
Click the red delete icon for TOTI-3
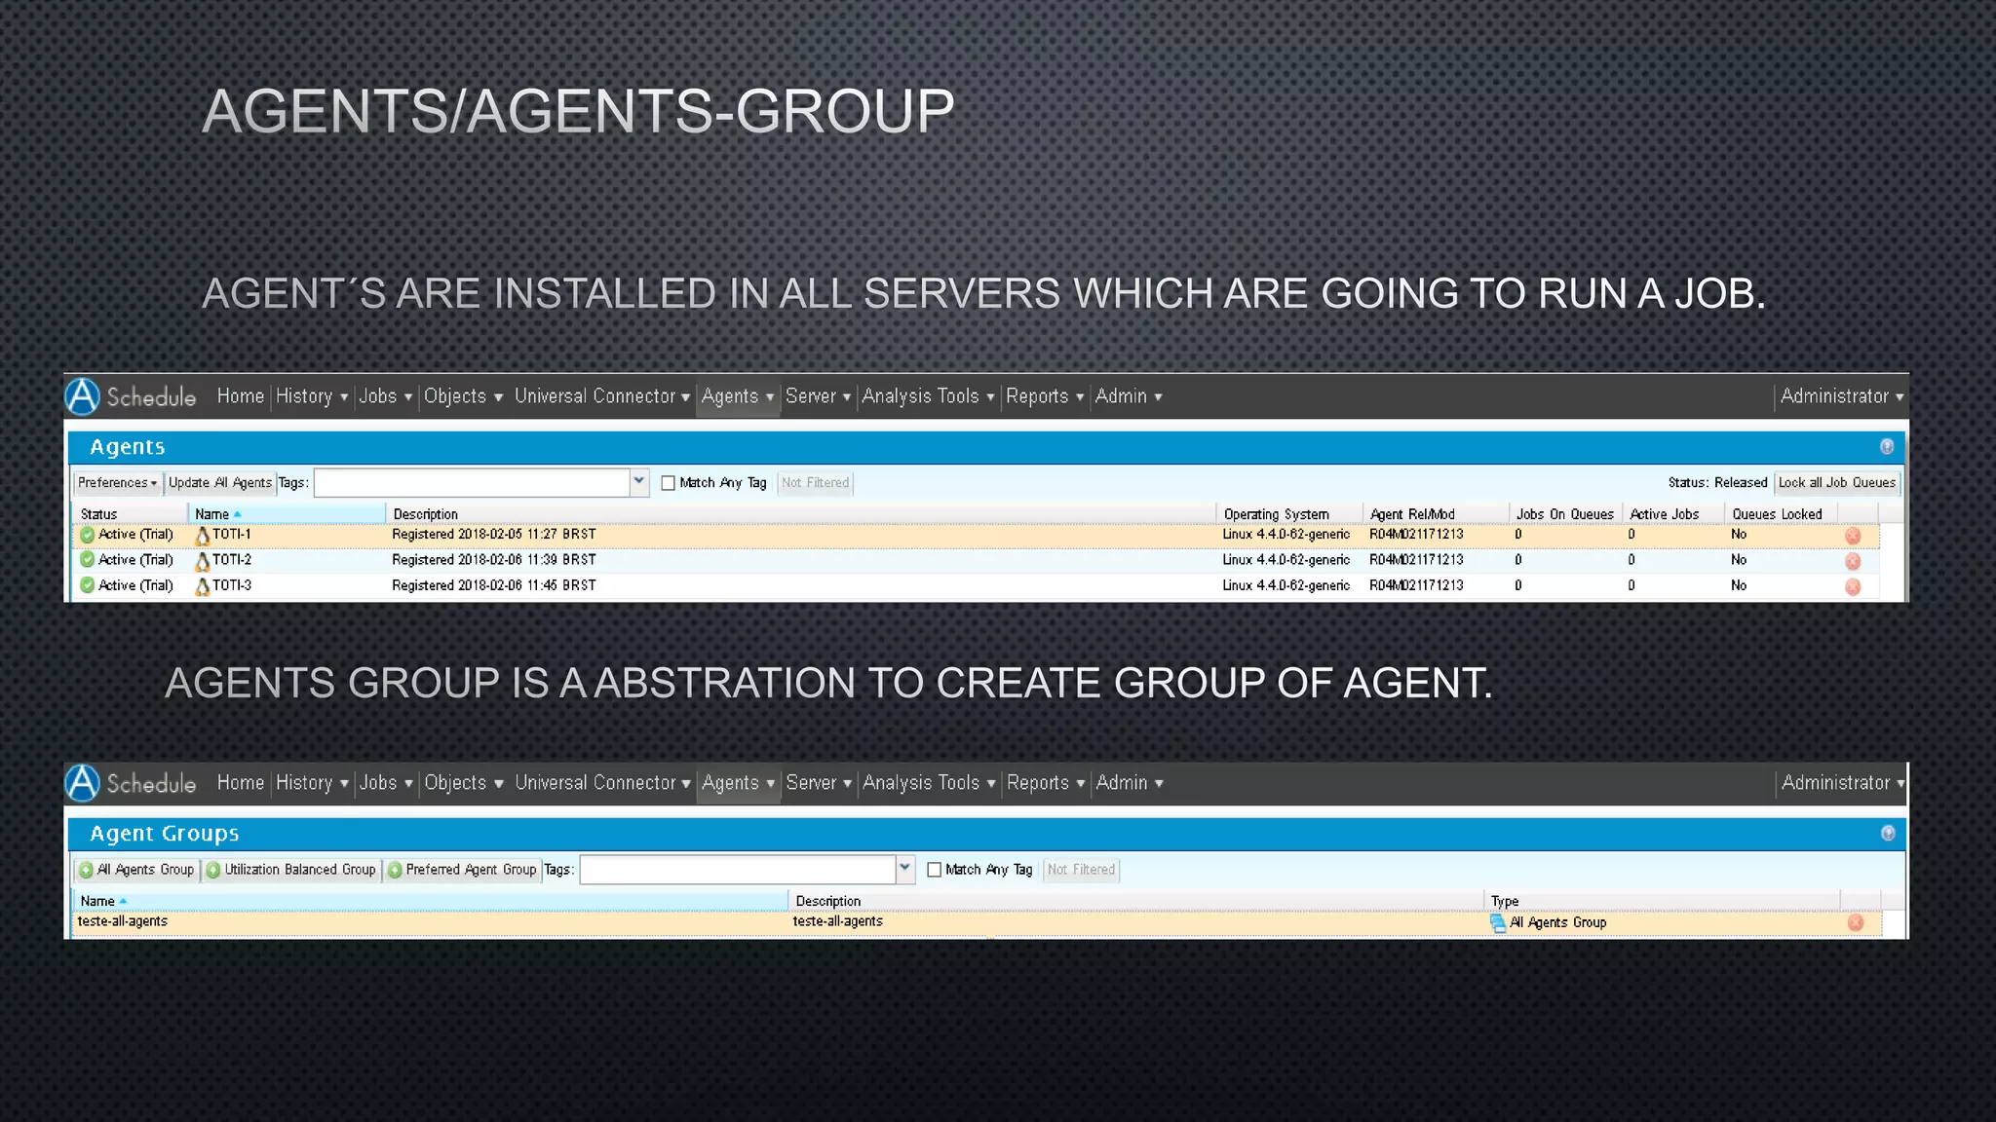[x=1853, y=586]
